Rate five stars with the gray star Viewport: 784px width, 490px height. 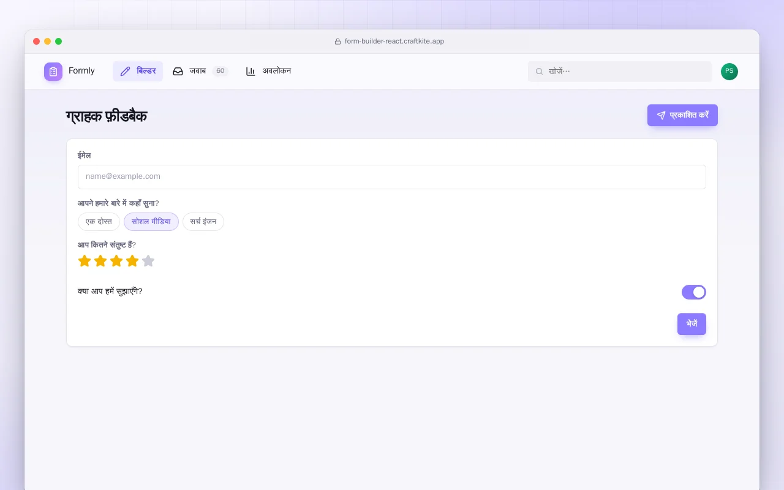click(148, 261)
